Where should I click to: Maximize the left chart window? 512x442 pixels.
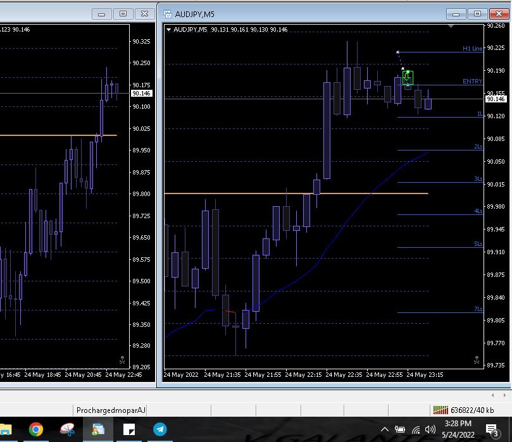(x=123, y=14)
